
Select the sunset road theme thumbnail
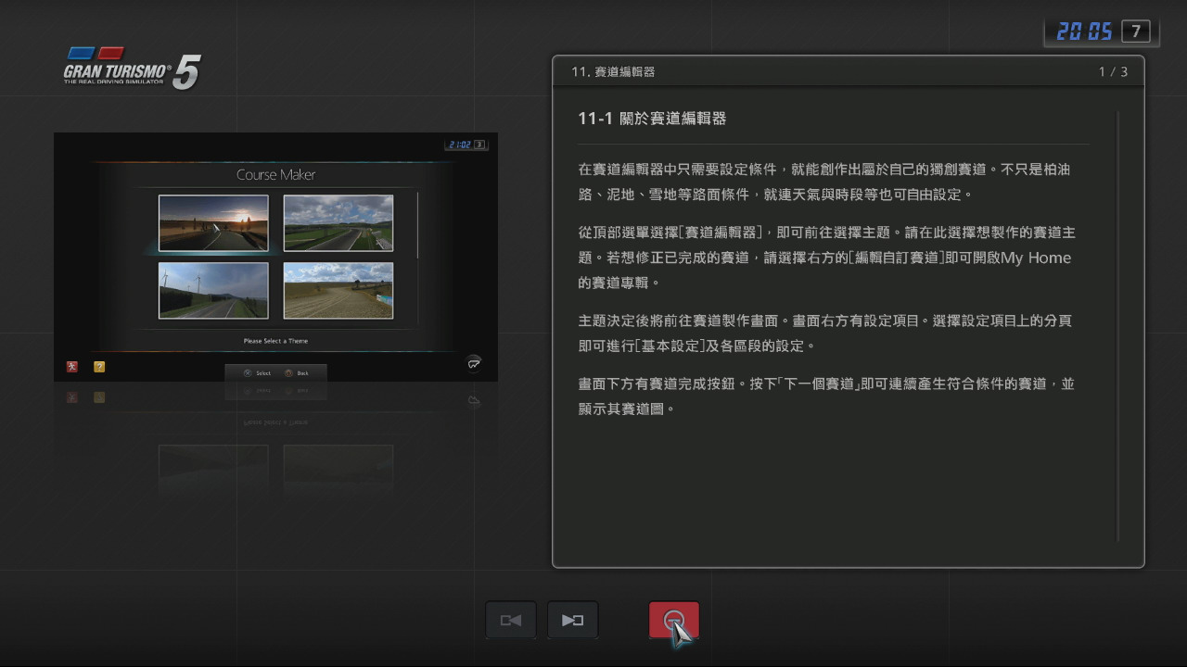[213, 223]
